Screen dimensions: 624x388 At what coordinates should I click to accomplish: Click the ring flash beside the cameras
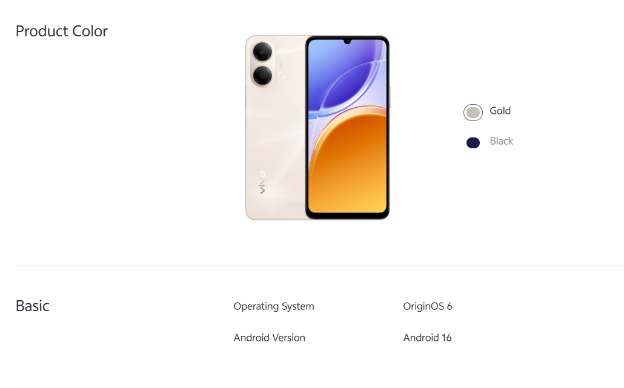tap(281, 76)
